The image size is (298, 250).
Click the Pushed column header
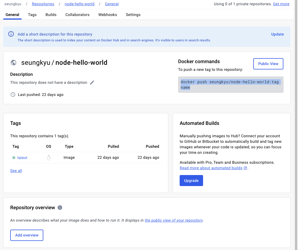(x=152, y=146)
